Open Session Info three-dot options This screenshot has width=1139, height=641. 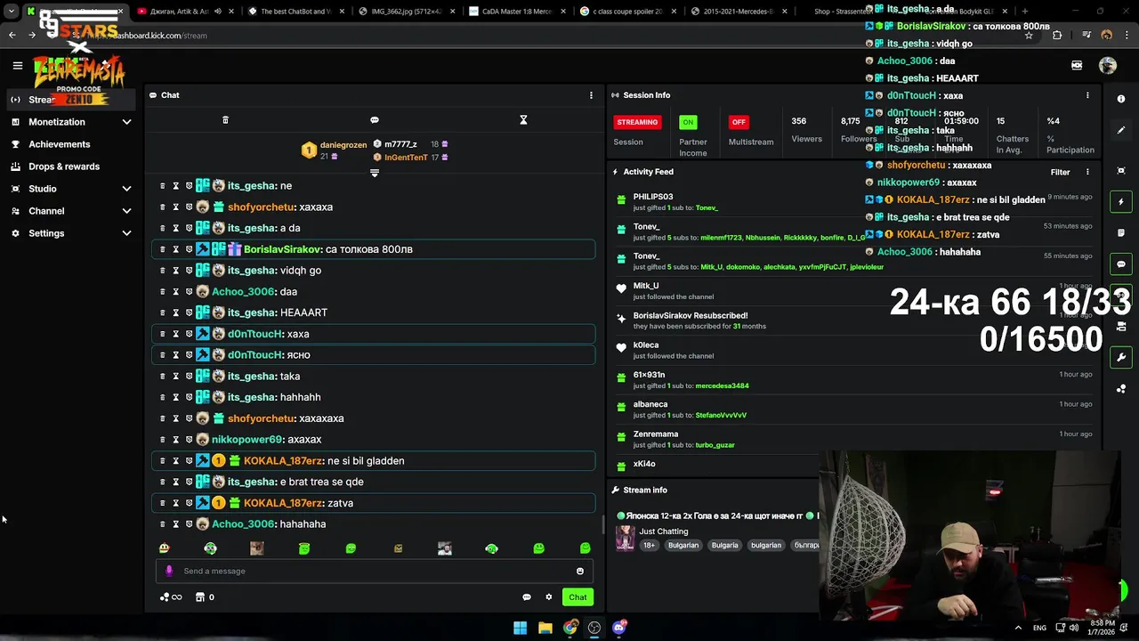point(1087,95)
